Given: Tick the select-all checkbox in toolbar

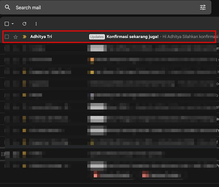Looking at the screenshot, I should 7,24.
